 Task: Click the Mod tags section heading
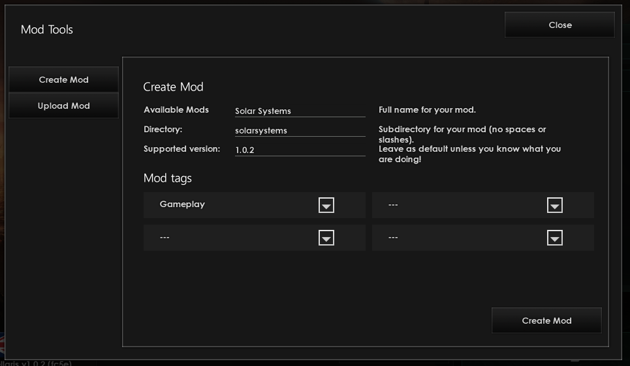(168, 178)
